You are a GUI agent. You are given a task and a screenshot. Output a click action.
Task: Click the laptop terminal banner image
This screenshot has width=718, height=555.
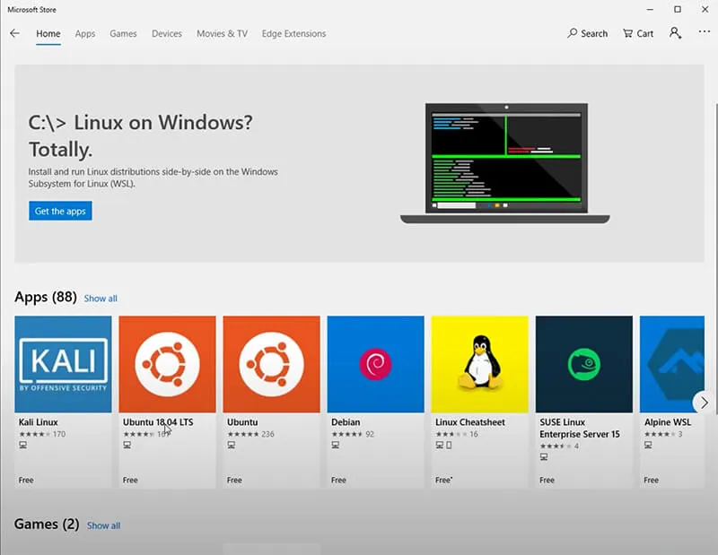[505, 163]
